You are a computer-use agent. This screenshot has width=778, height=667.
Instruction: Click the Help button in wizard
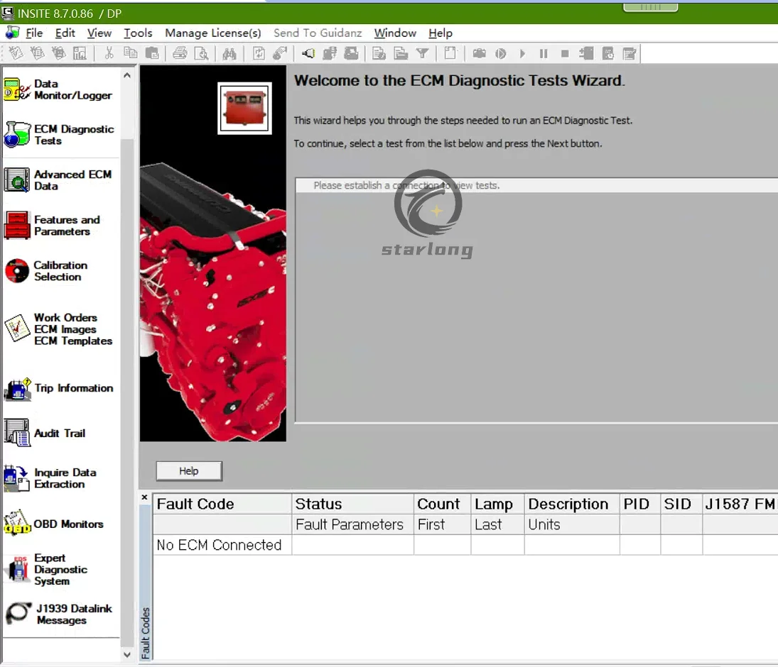pos(189,471)
